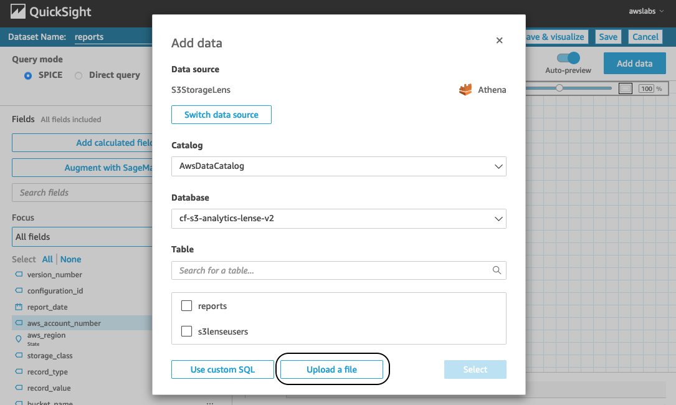The width and height of the screenshot is (676, 405).
Task: Toggle the Auto-preview switch
Action: (x=568, y=58)
